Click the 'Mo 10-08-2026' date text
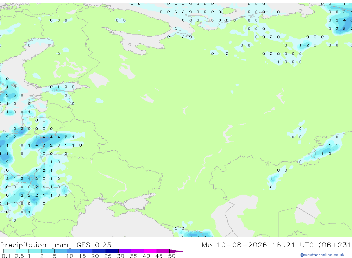Screen dimensions: 352x258 tap(234, 245)
